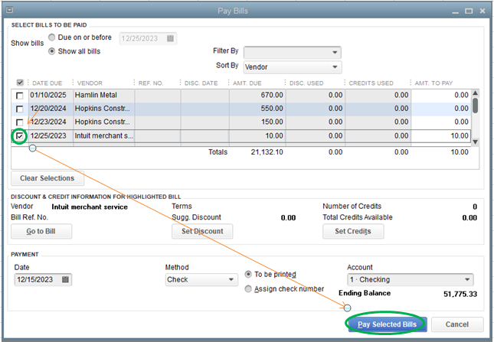The image size is (494, 342).
Task: Click Pay Selected Bills button
Action: [x=388, y=324]
